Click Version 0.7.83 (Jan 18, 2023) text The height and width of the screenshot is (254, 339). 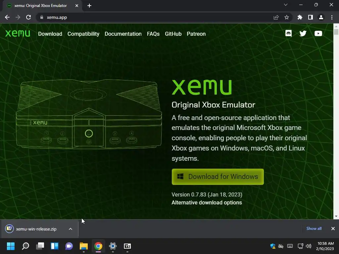(207, 194)
